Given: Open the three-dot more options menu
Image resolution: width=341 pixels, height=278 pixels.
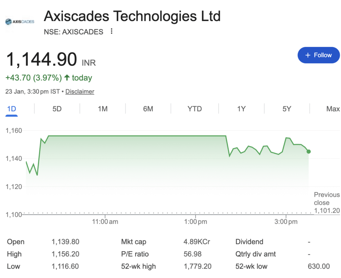Looking at the screenshot, I should (x=112, y=31).
